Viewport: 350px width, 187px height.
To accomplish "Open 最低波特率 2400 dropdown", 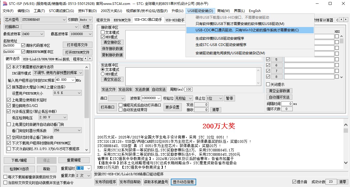I will (32, 34).
